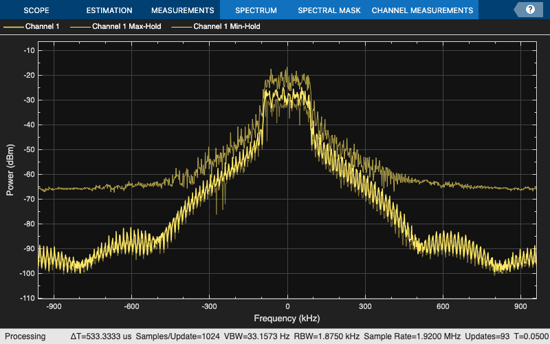550x344 pixels.
Task: Click the Power (dBm) axis label
Action: coord(10,170)
